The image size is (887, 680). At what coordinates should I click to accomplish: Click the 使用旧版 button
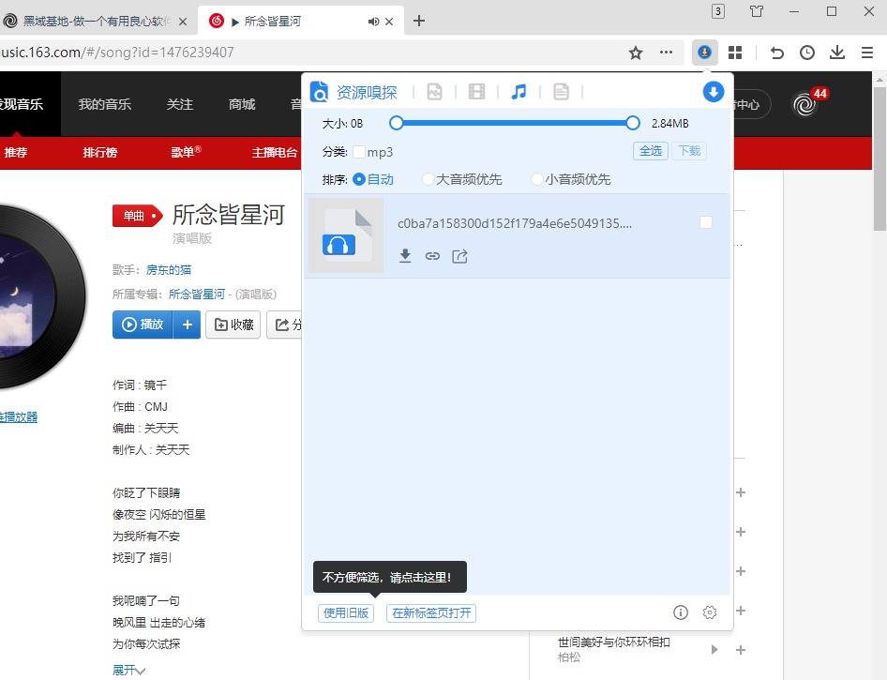coord(346,613)
